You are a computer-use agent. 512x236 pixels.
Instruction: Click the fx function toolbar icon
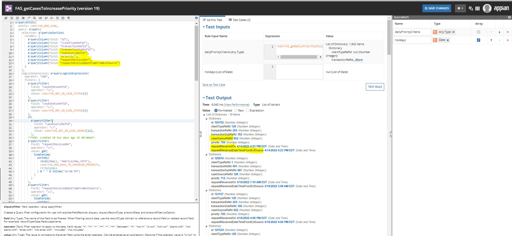click(52, 18)
